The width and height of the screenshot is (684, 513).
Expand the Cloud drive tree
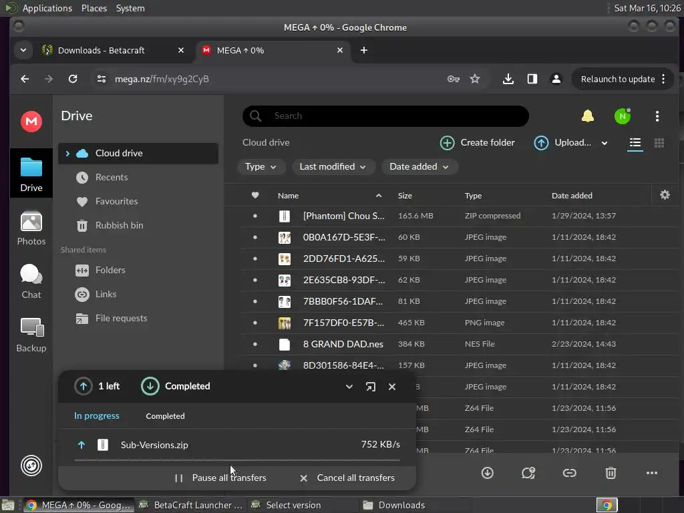pyautogui.click(x=67, y=153)
